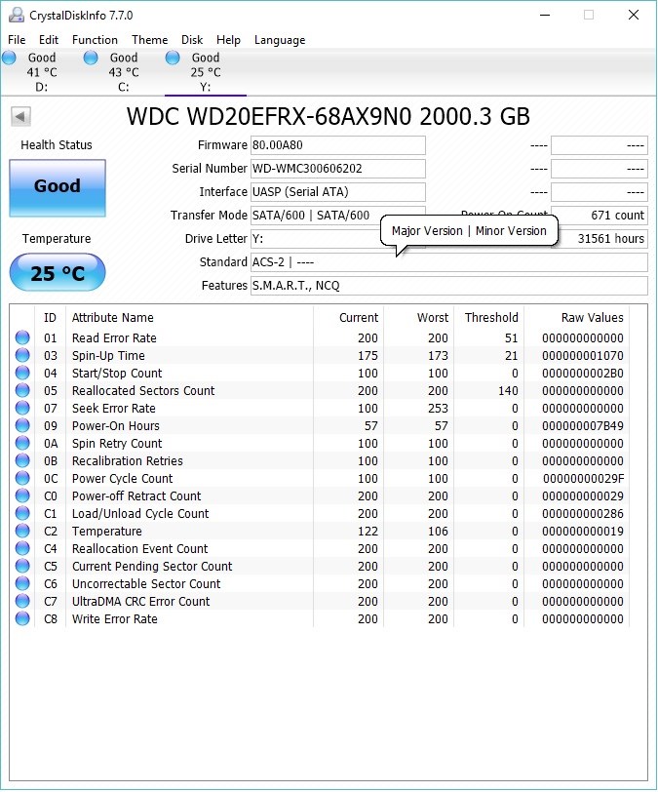Screen dimensions: 658x792
Task: Click the blue orb beside Current Pending Sector Count
Action: tap(22, 566)
